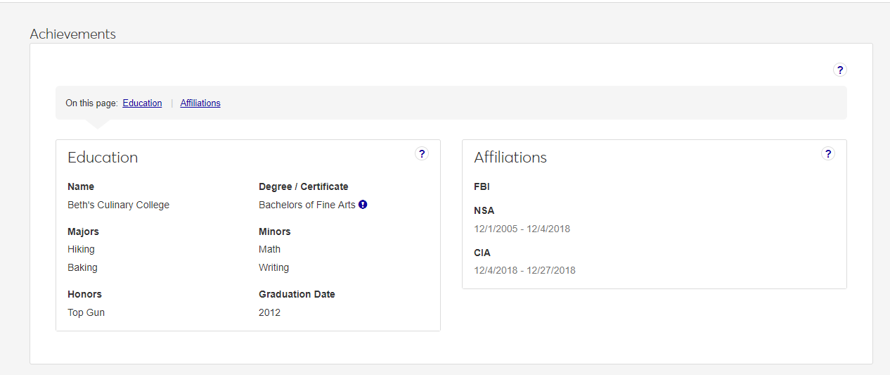This screenshot has width=890, height=375.
Task: Click the Affiliations card help icon
Action: [828, 154]
